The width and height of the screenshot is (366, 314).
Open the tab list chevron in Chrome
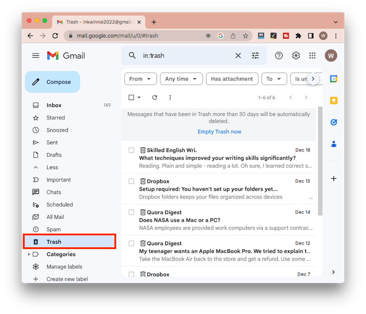click(x=336, y=22)
